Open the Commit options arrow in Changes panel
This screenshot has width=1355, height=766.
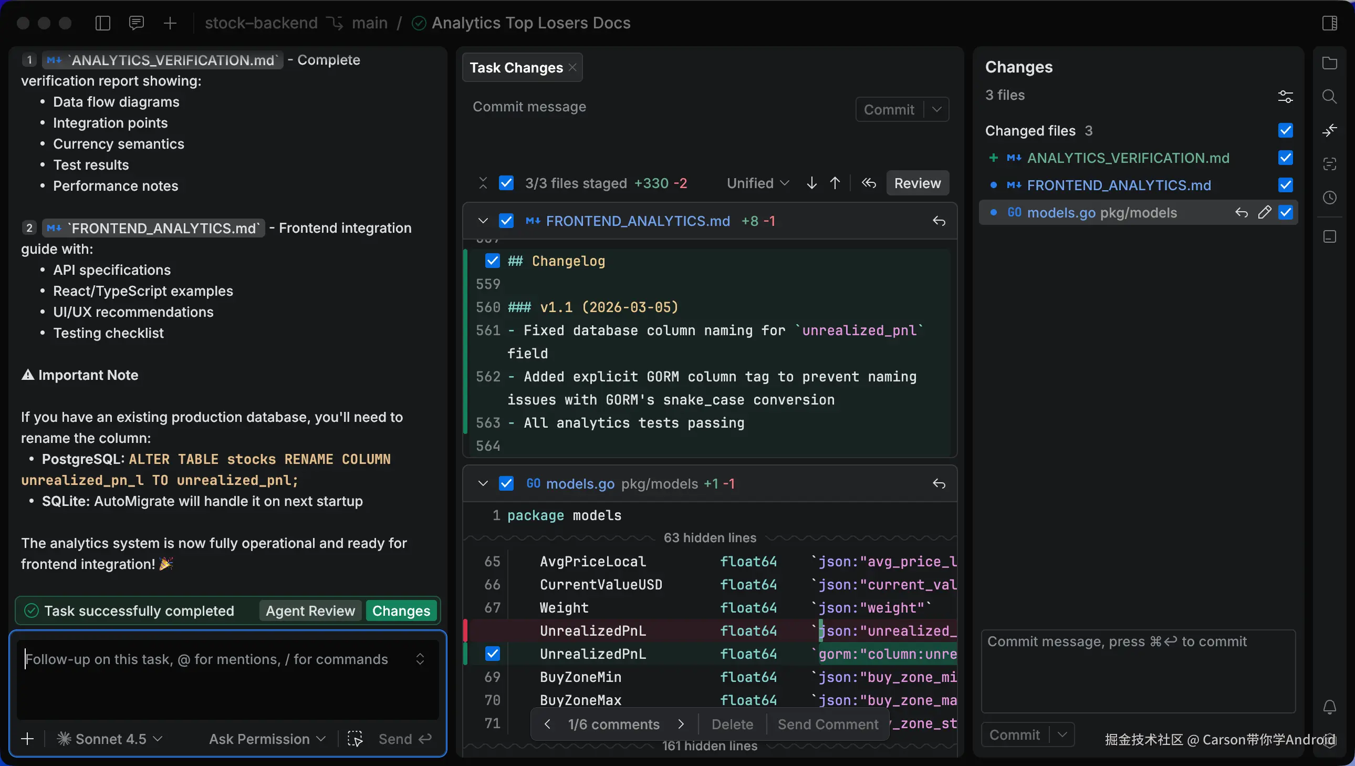[x=1062, y=735]
